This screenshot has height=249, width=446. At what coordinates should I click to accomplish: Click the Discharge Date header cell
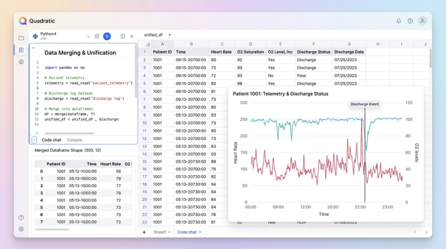pos(349,52)
